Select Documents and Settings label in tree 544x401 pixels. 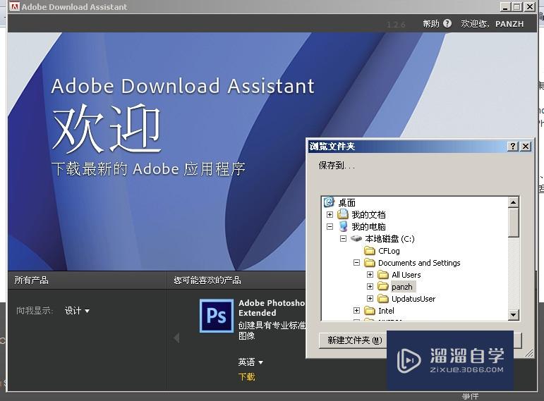pyautogui.click(x=419, y=263)
